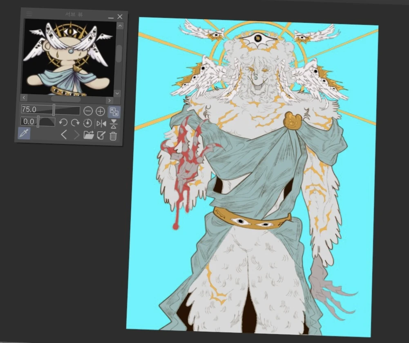Rotate the Sub View image counterclockwise
409x343 pixels.
point(63,122)
